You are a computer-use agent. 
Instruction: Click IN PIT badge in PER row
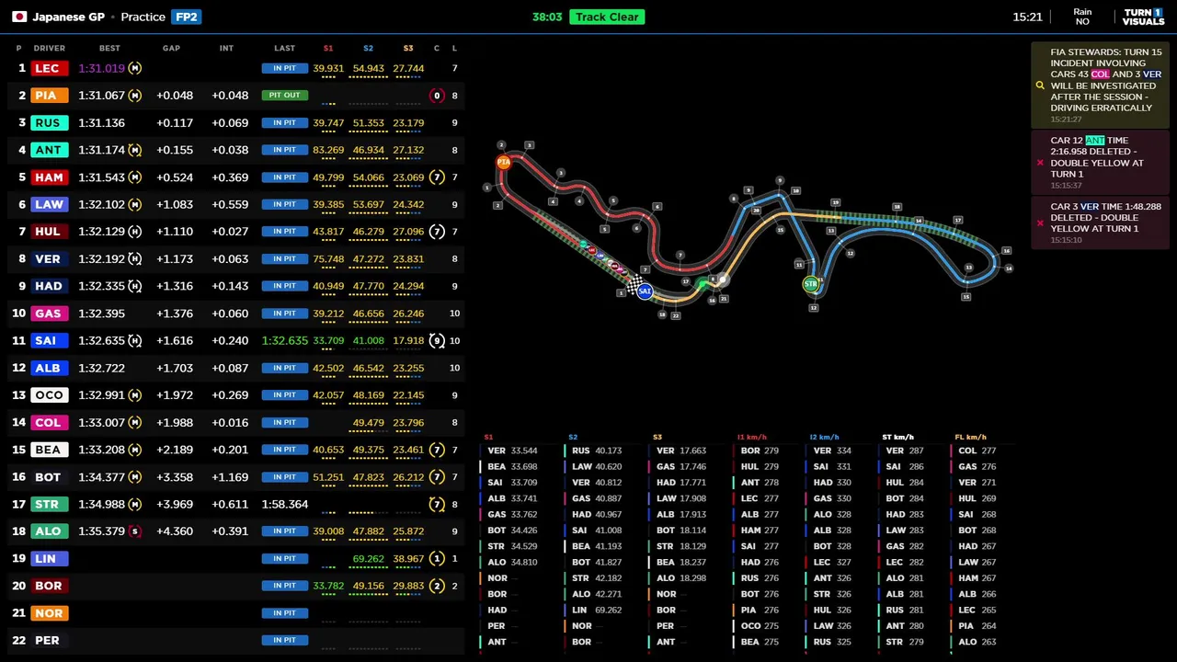(x=284, y=640)
